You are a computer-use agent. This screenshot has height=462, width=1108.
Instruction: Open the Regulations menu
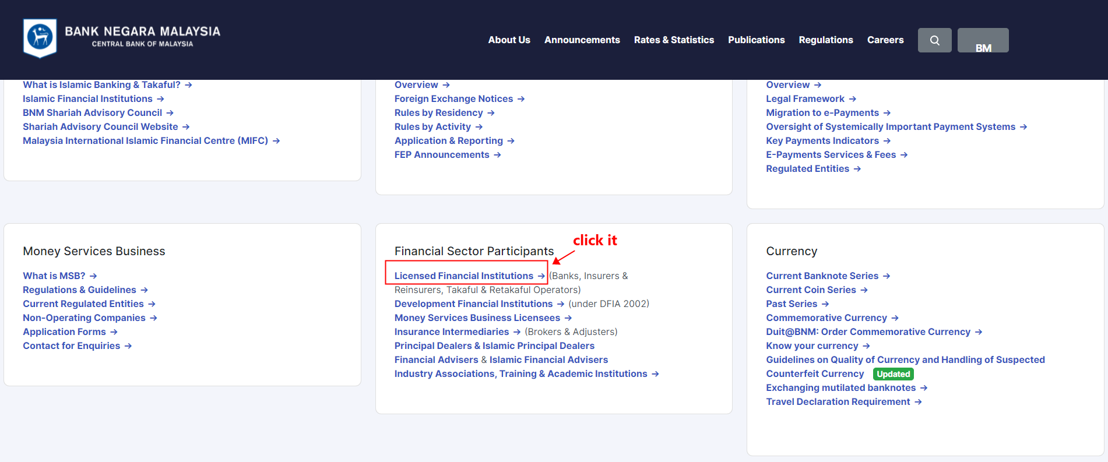[825, 40]
